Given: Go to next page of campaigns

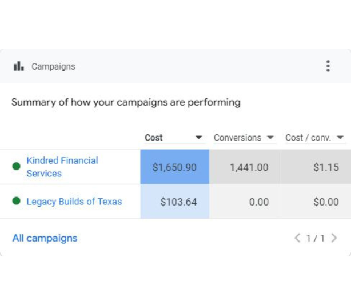Looking at the screenshot, I should [334, 238].
